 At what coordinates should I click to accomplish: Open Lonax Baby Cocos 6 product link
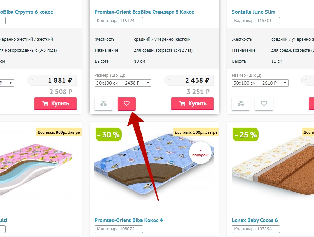pyautogui.click(x=255, y=220)
